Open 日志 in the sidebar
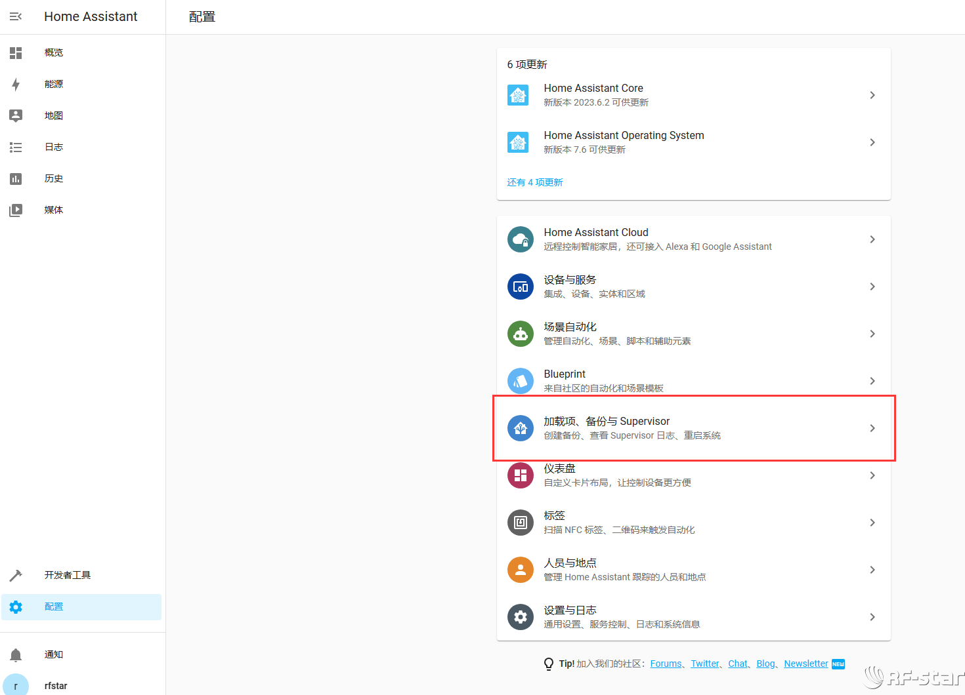Image resolution: width=965 pixels, height=695 pixels. click(81, 147)
